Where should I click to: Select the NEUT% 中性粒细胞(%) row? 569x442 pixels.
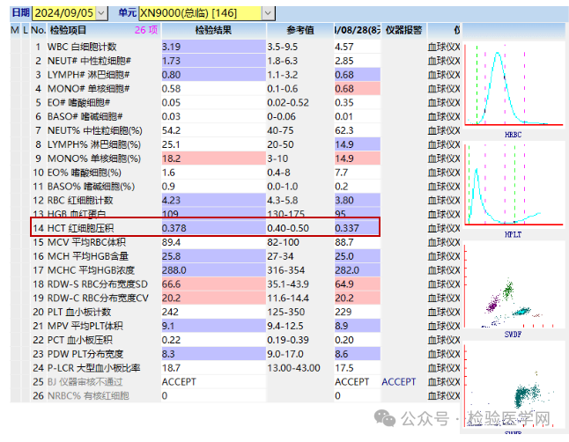236,130
